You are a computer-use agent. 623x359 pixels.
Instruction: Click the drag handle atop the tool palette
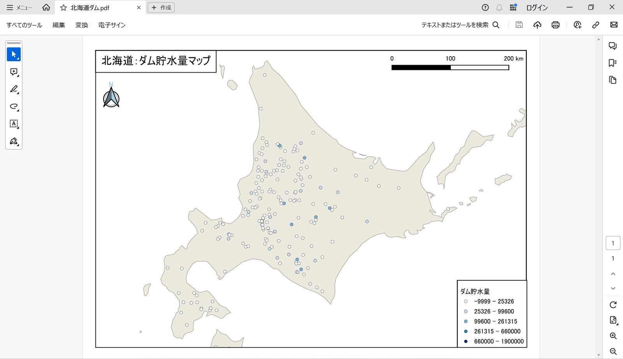point(14,43)
